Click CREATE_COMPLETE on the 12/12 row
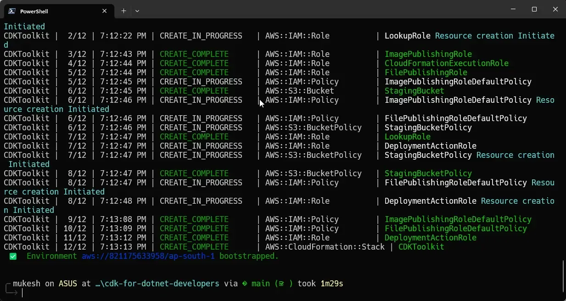Screen dimensions: 566x301 point(194,246)
